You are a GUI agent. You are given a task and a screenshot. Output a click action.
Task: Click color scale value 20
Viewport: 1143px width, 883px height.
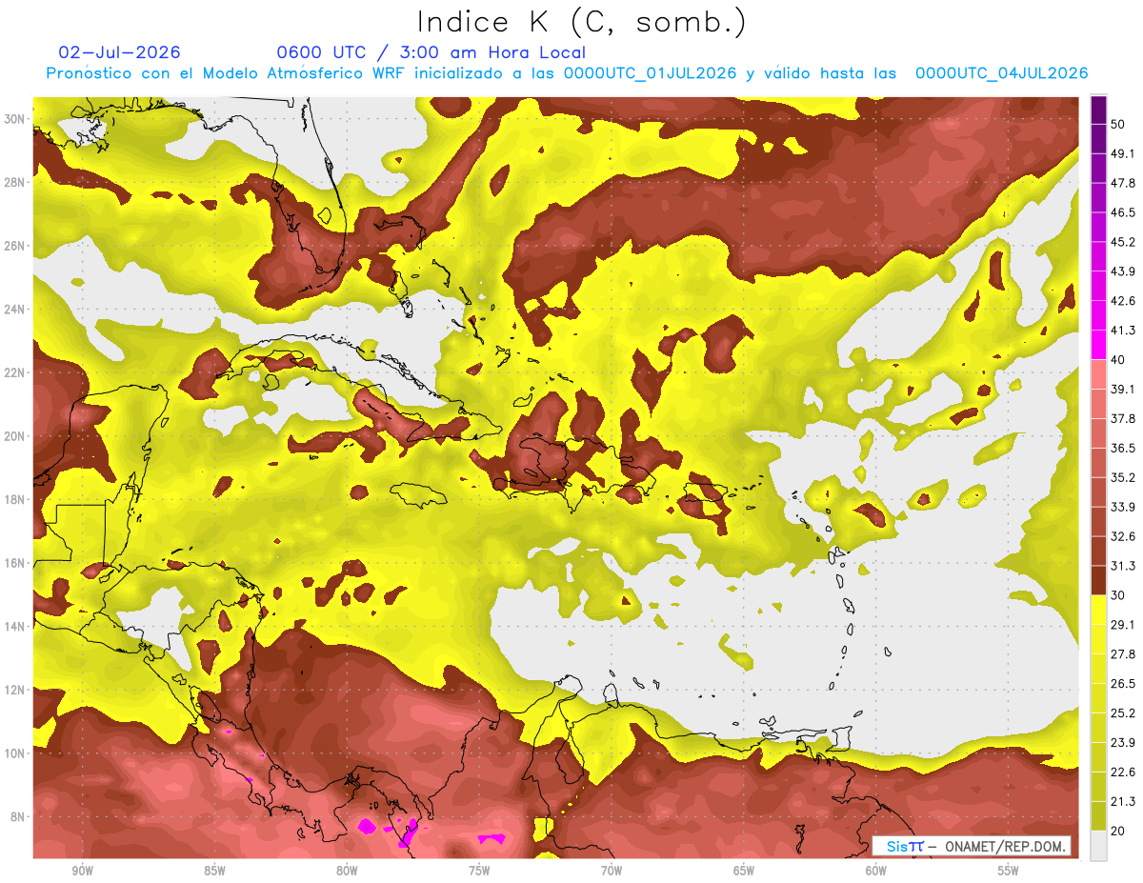1119,830
